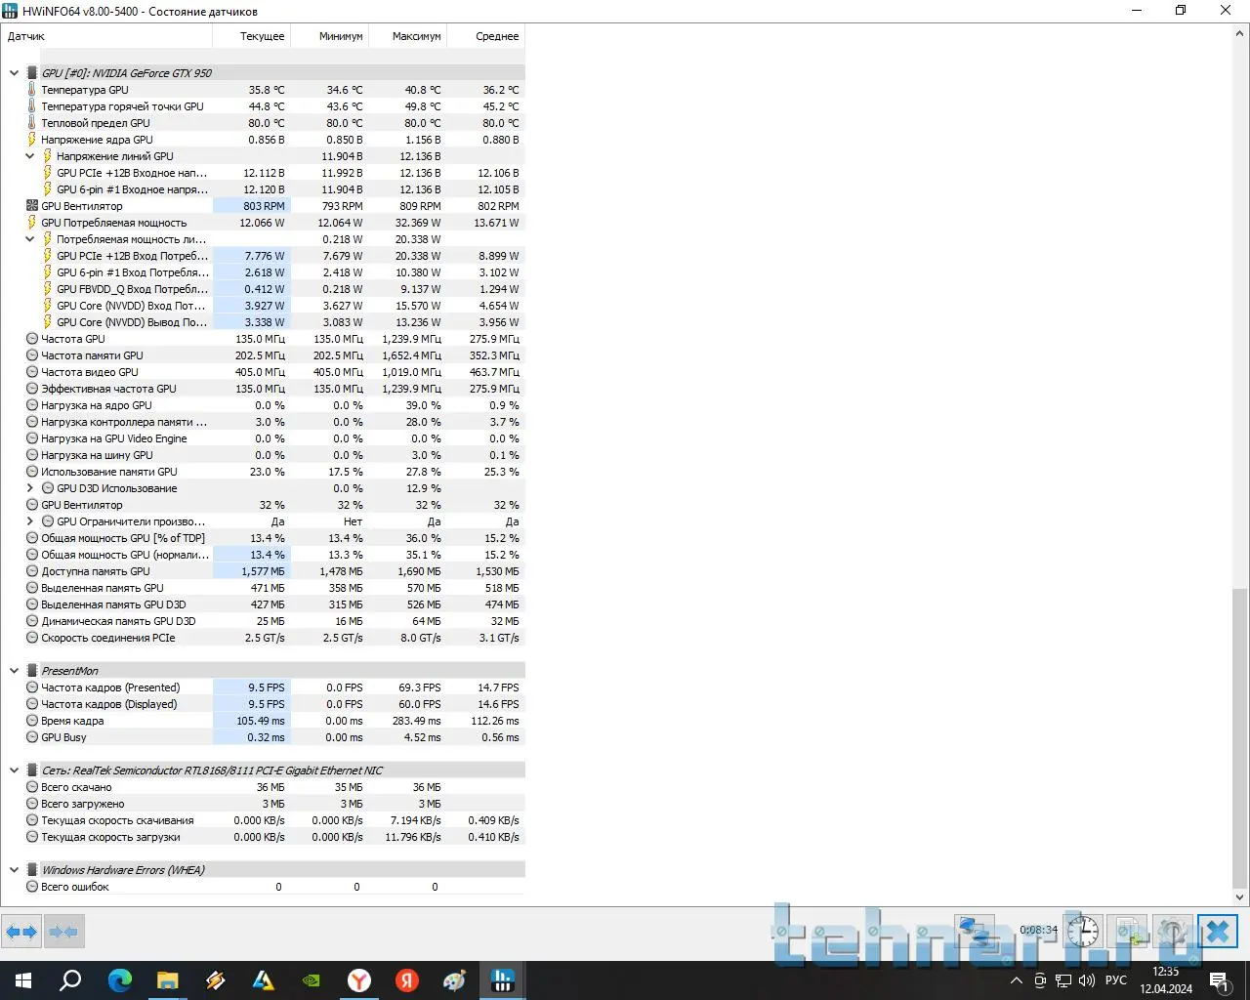
Task: Click the Максимум column header
Action: [408, 36]
